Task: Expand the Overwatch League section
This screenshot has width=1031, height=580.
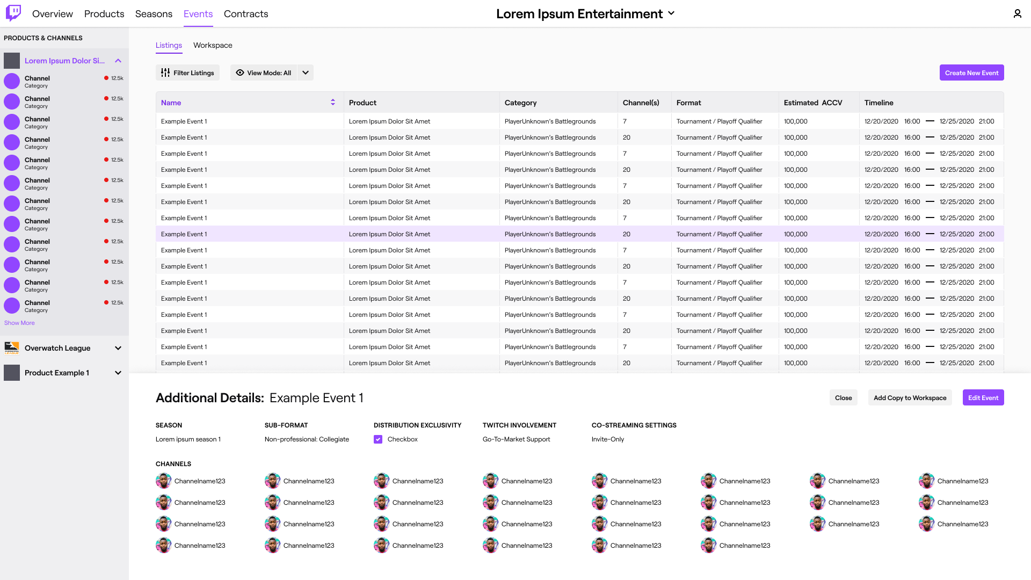Action: pyautogui.click(x=118, y=348)
